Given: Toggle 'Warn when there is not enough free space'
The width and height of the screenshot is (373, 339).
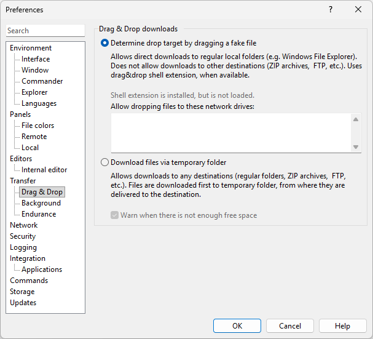Looking at the screenshot, I should point(115,215).
